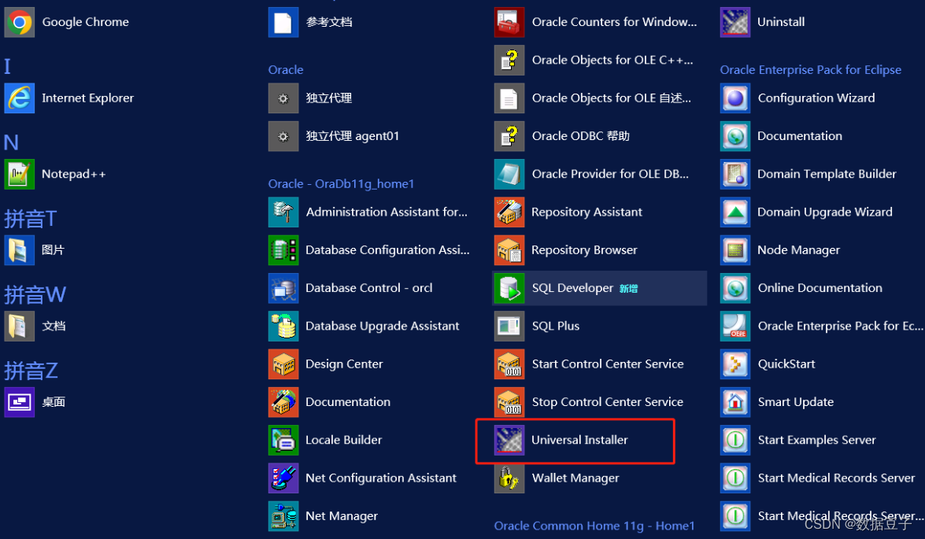This screenshot has height=539, width=925.
Task: Click the Wallet Manager text label
Action: [x=575, y=478]
